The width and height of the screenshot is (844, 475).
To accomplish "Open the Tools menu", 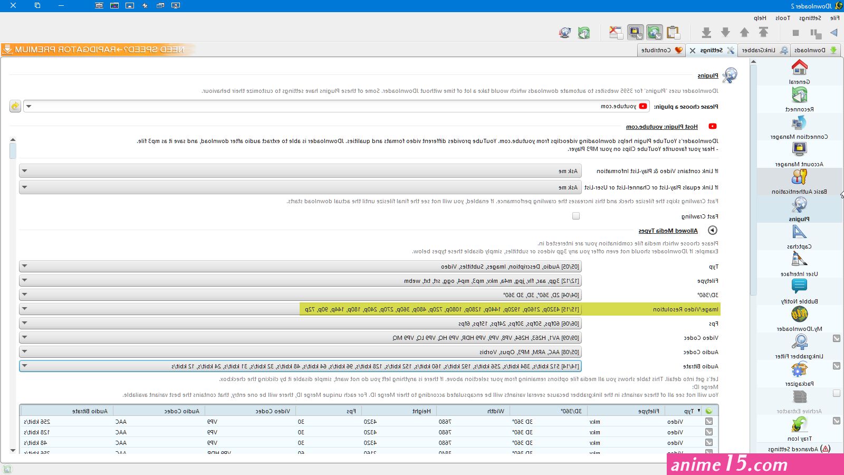I will (x=783, y=18).
